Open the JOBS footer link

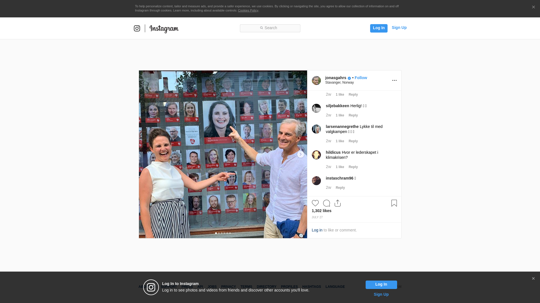pyautogui.click(x=212, y=287)
